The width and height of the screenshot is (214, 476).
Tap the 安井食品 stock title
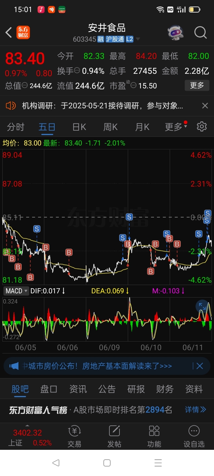pos(107,28)
